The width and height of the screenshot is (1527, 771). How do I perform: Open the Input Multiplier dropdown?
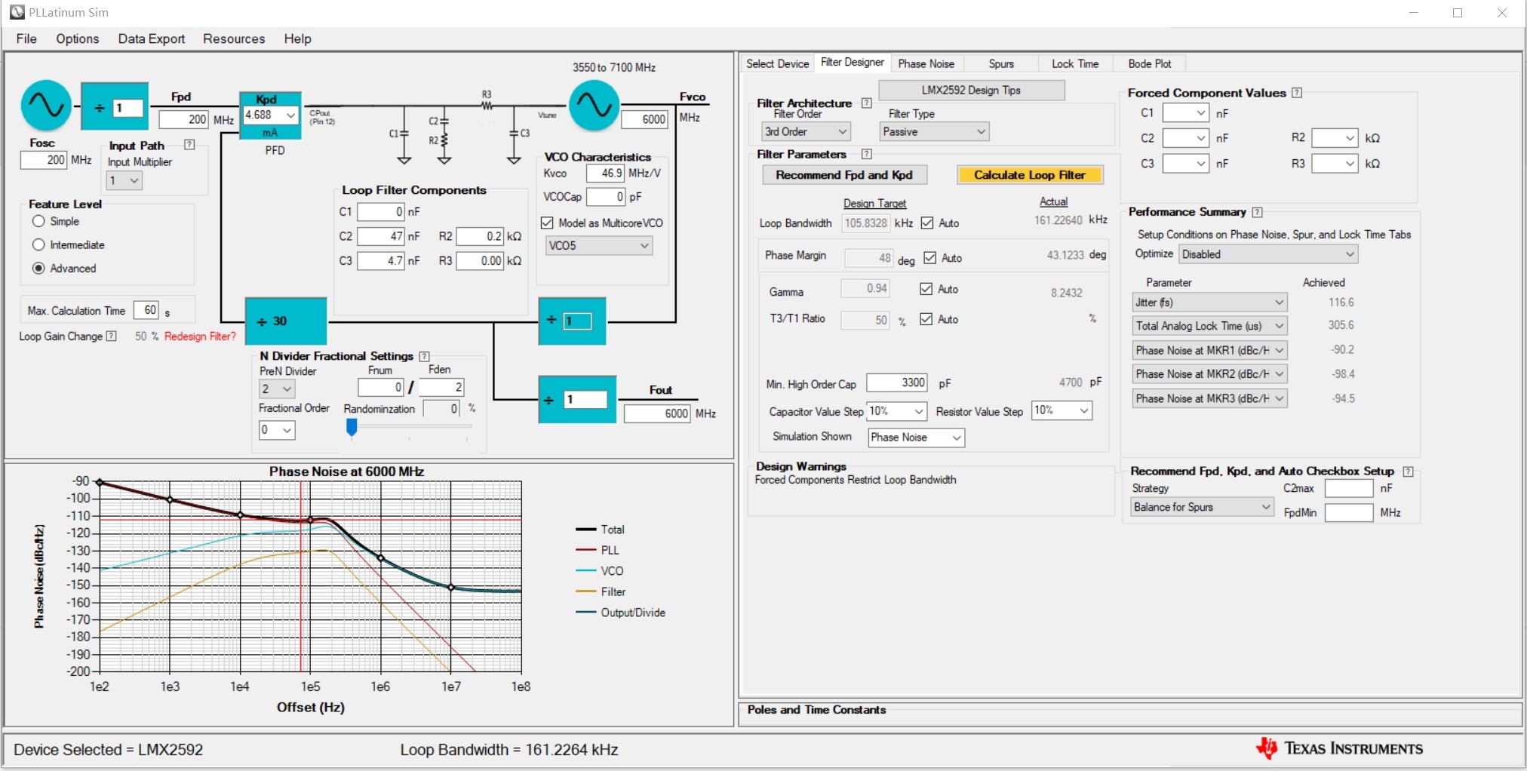tap(124, 181)
